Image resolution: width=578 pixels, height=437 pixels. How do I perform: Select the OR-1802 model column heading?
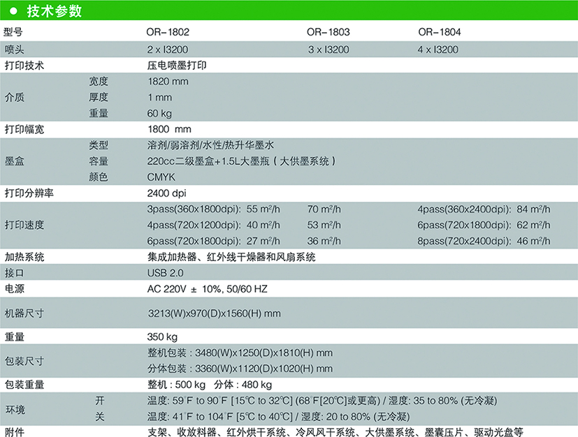(168, 32)
